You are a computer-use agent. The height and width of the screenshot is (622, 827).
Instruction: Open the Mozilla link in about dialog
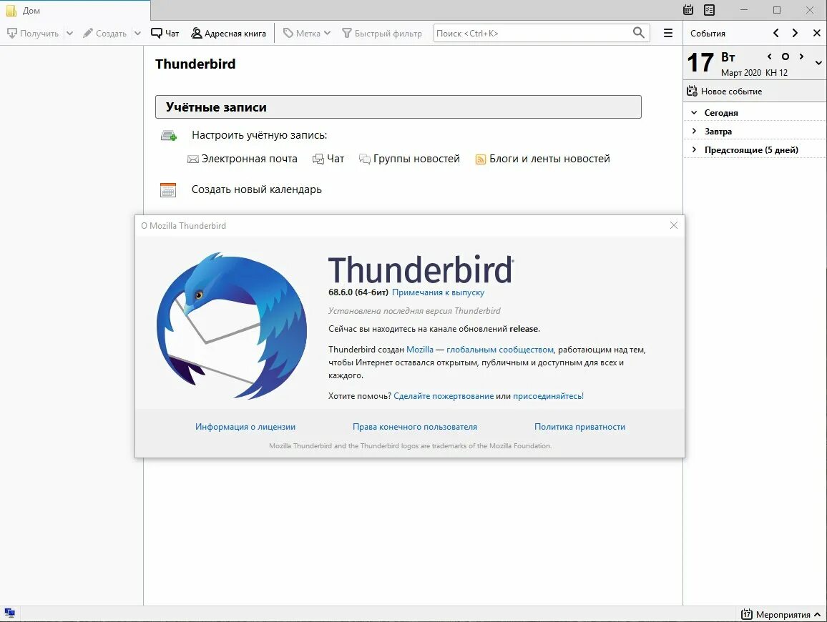420,350
